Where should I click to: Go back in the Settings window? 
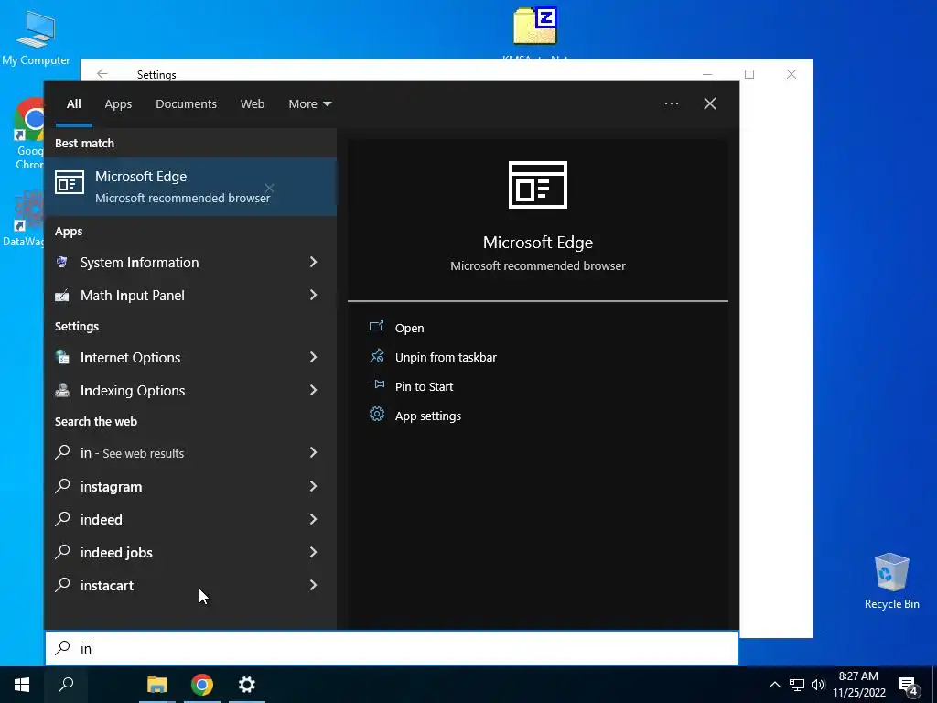[102, 73]
